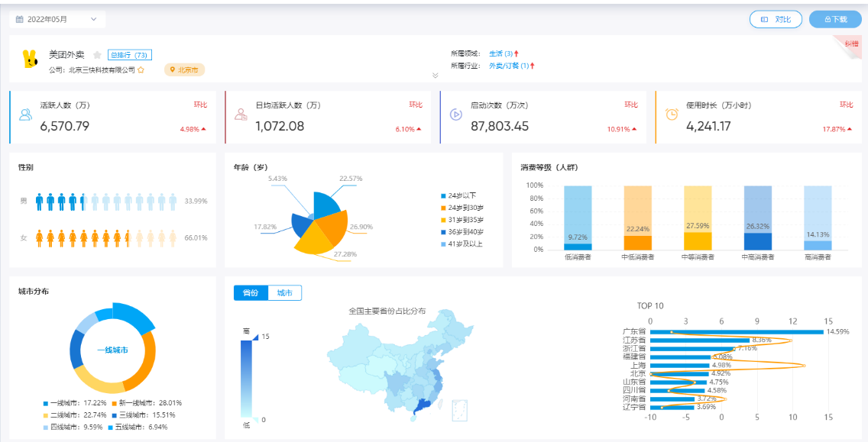Toggle the 36岁到40岁 age legend entry

462,232
